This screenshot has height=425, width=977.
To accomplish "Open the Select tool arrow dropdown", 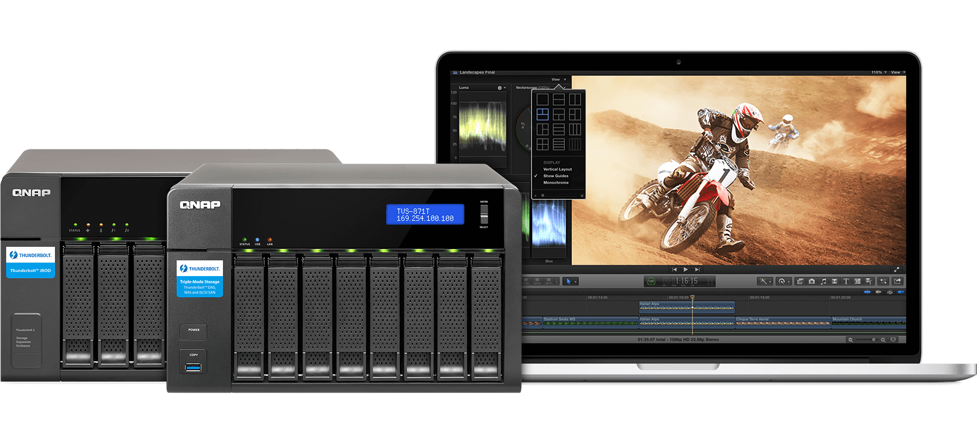I will (x=570, y=282).
